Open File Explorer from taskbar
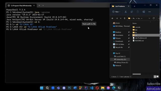 [x=103, y=88]
